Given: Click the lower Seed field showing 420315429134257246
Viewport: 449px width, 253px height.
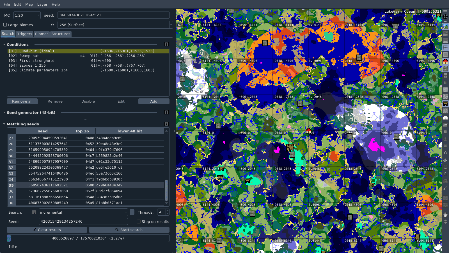Looking at the screenshot, I should click(x=83, y=222).
